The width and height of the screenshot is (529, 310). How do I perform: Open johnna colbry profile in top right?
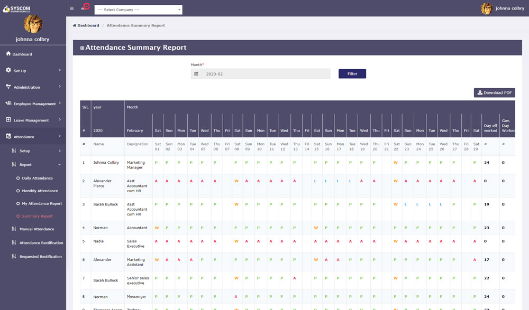pos(503,8)
